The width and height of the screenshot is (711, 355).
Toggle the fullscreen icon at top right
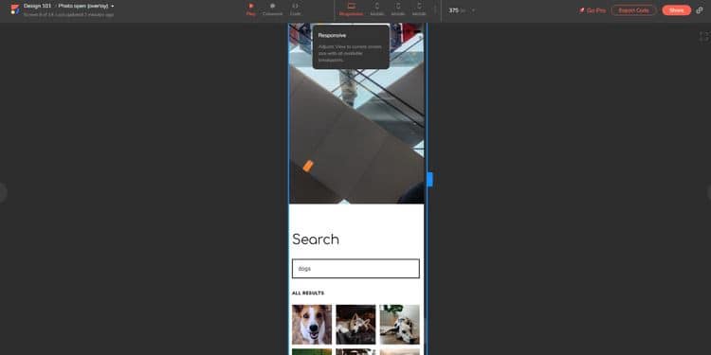click(703, 37)
